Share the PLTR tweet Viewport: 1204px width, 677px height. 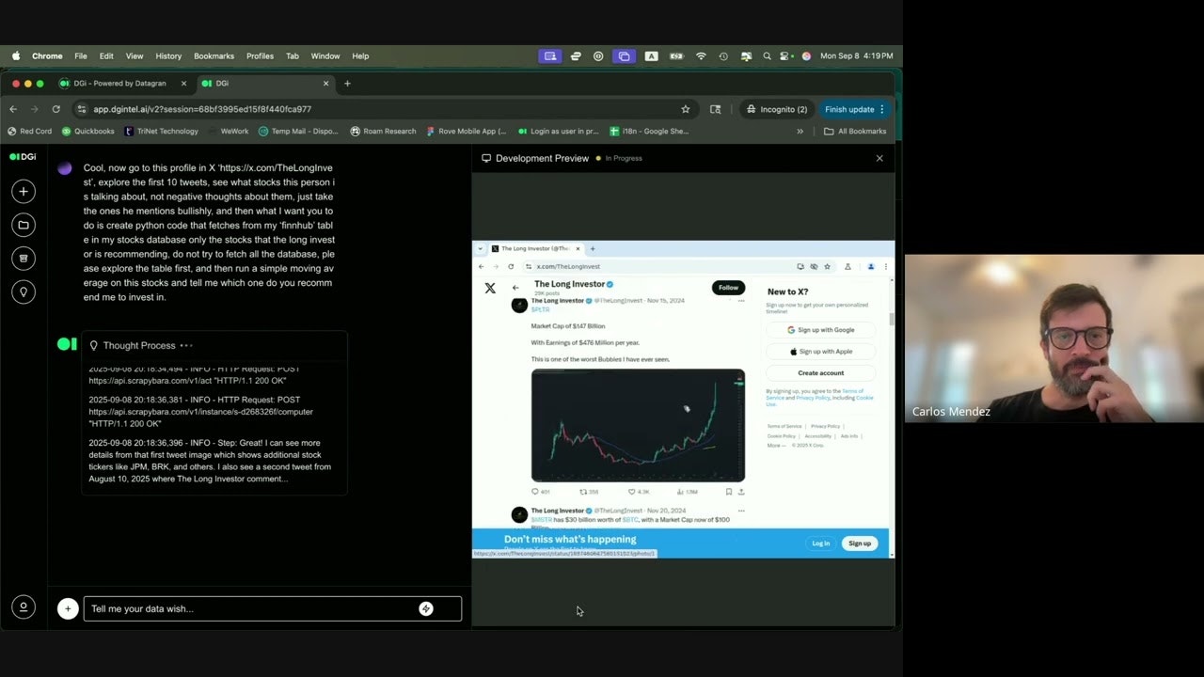point(741,492)
